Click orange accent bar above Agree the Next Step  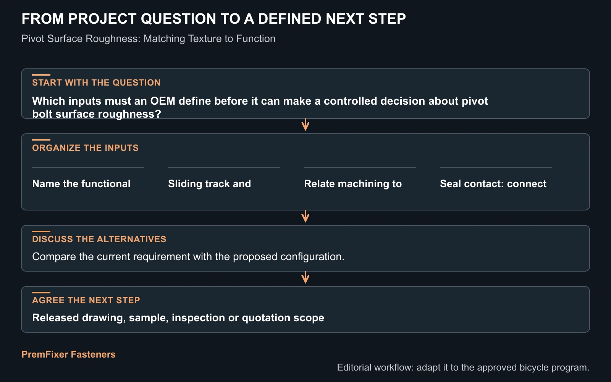[x=41, y=293]
